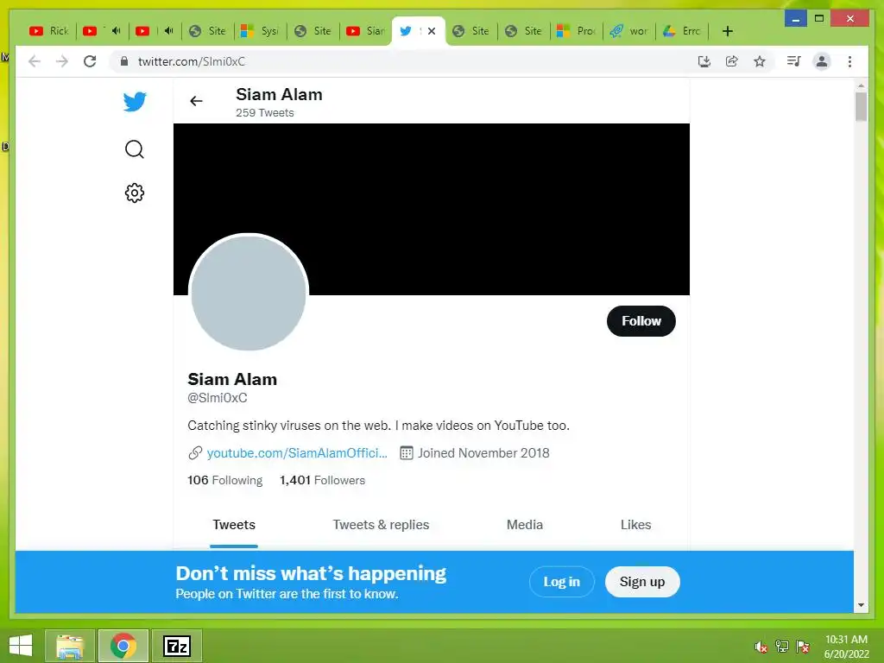
Task: Click the page vertical scrollbar thumb
Action: [861, 106]
